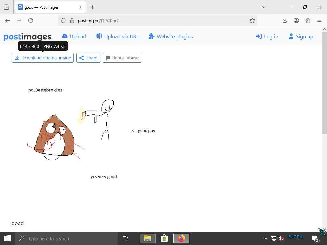Click the Upload link
327x245 pixels.
[x=74, y=36]
